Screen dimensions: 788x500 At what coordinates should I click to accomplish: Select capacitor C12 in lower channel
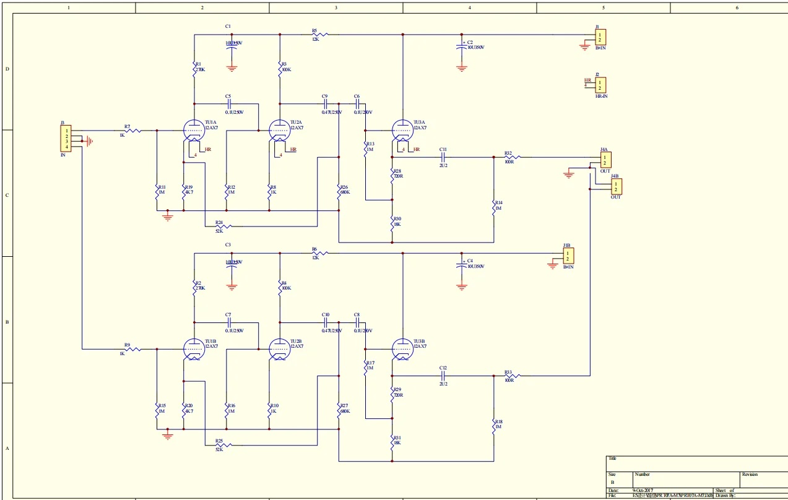tap(443, 376)
